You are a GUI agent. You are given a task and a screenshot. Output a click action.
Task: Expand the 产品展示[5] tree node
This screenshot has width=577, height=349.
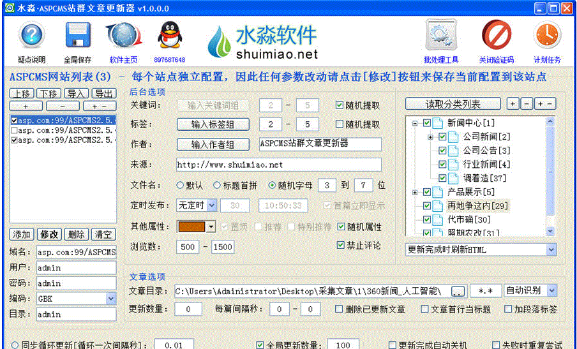click(415, 192)
